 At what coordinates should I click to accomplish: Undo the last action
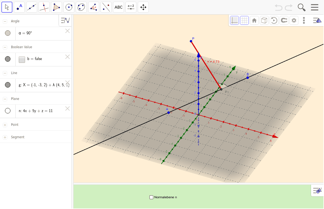click(279, 8)
